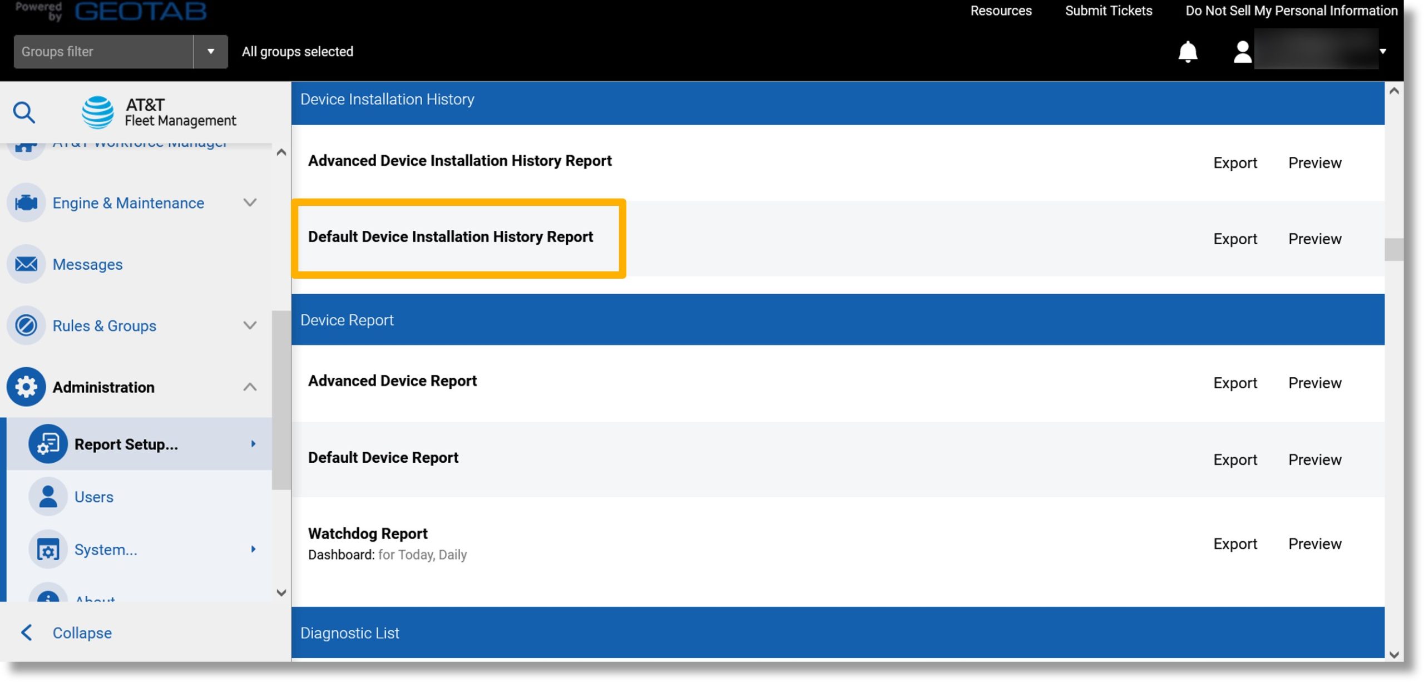
Task: Click the AT&T globe logo
Action: (x=98, y=112)
